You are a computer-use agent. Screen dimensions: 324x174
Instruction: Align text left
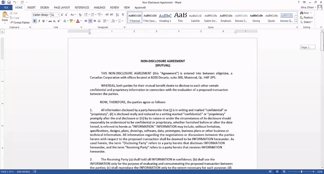click(86, 21)
